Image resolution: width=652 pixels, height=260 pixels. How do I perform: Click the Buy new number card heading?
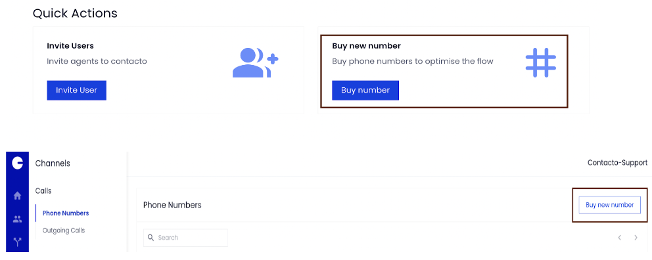coord(366,46)
